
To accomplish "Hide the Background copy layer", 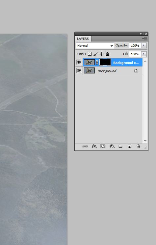I will [x=79, y=62].
